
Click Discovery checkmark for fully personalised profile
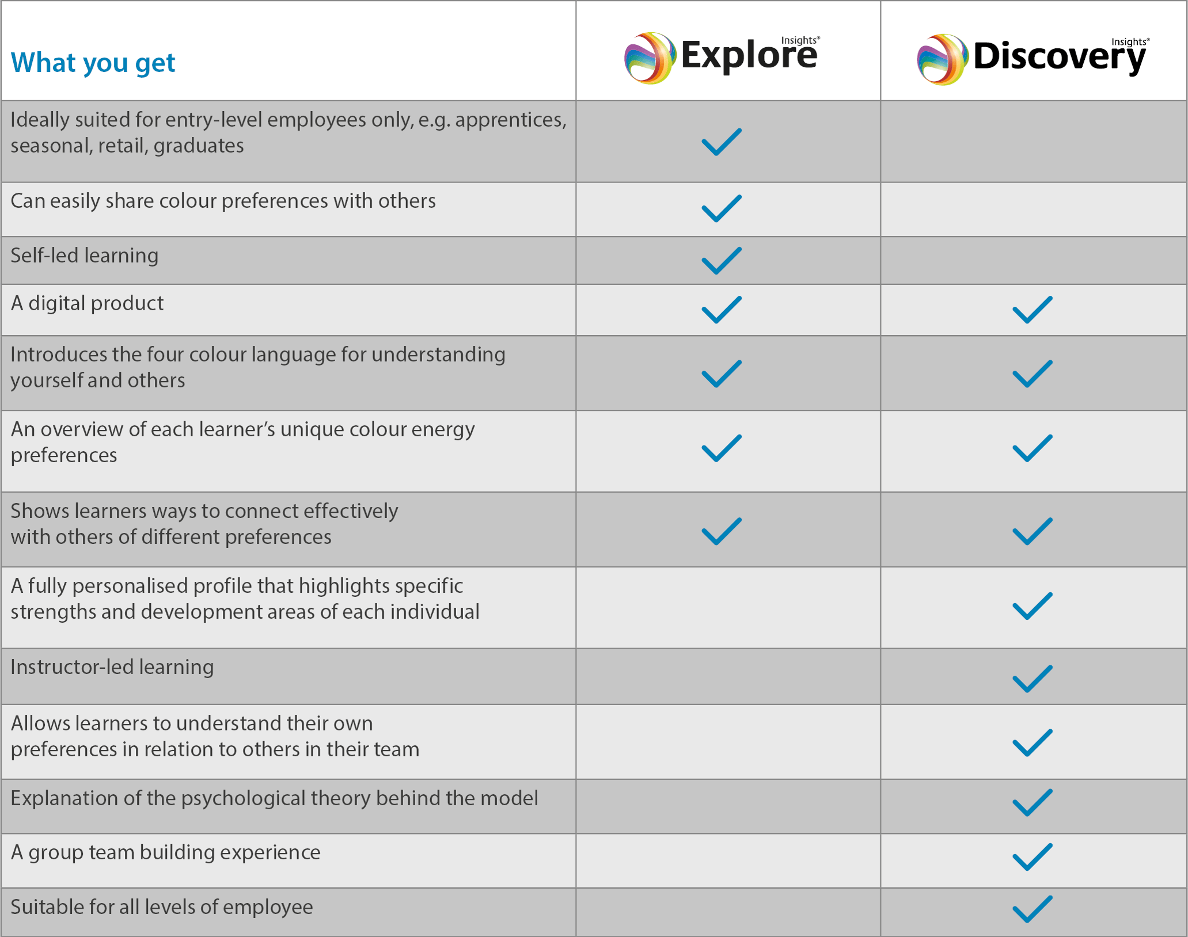point(1032,606)
